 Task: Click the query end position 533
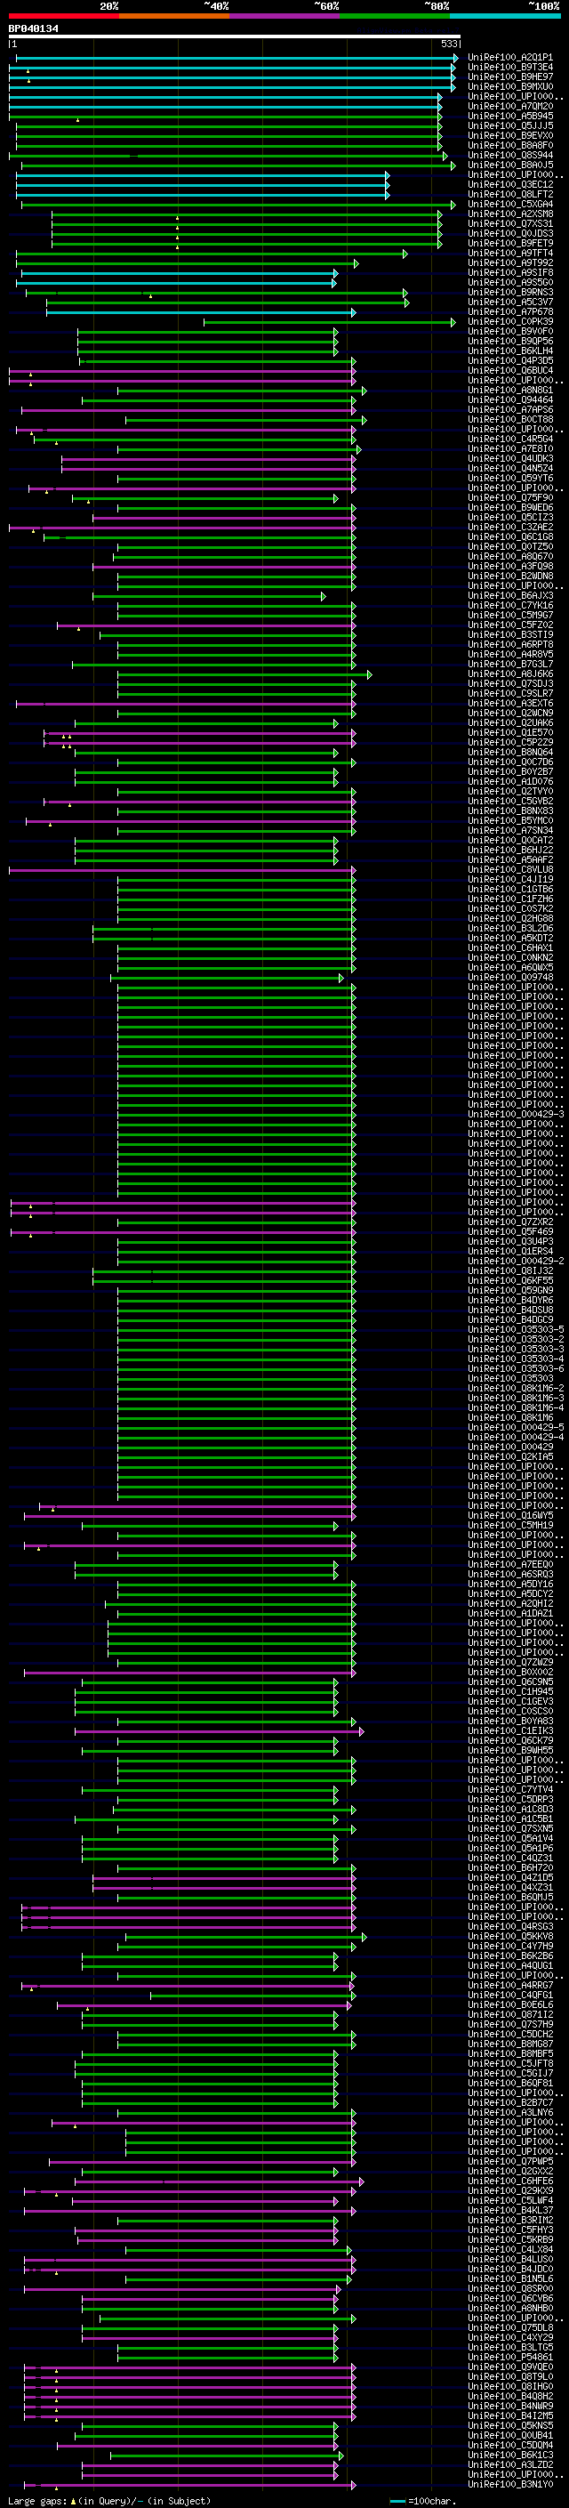click(x=449, y=44)
